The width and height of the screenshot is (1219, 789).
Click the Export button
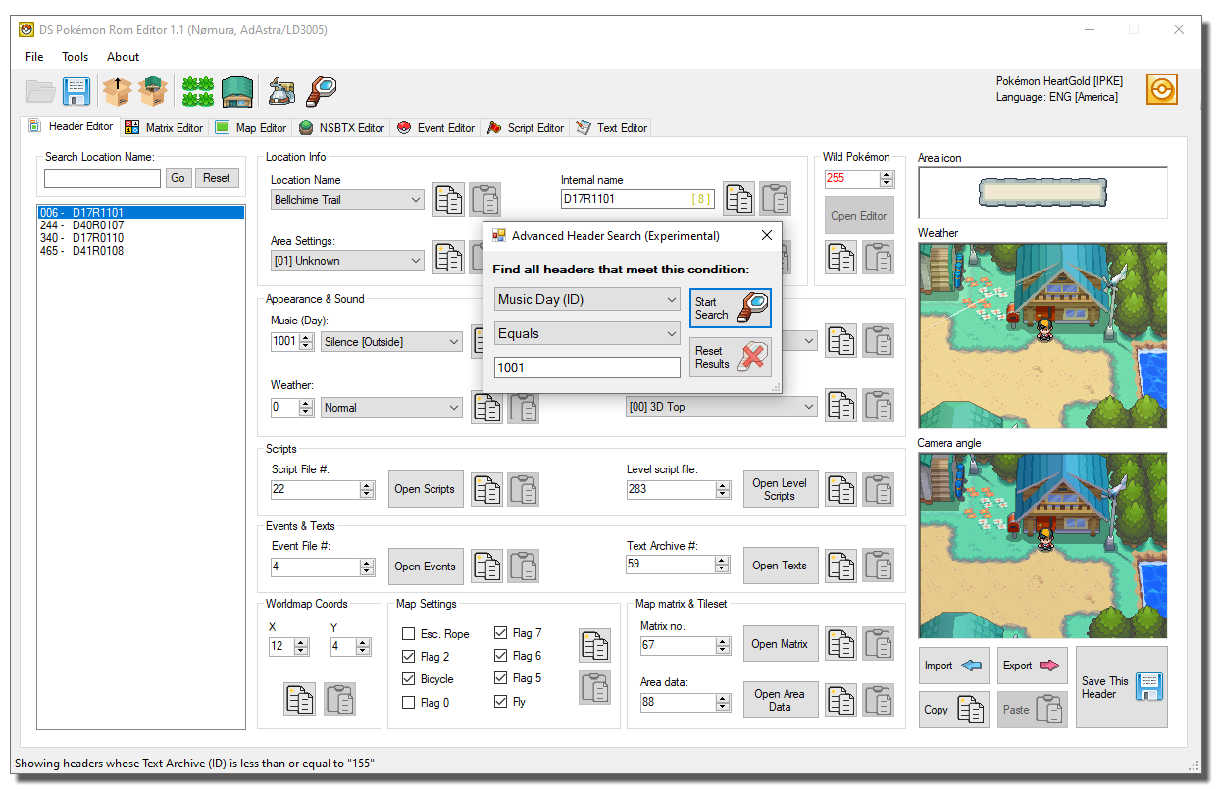coord(1033,666)
